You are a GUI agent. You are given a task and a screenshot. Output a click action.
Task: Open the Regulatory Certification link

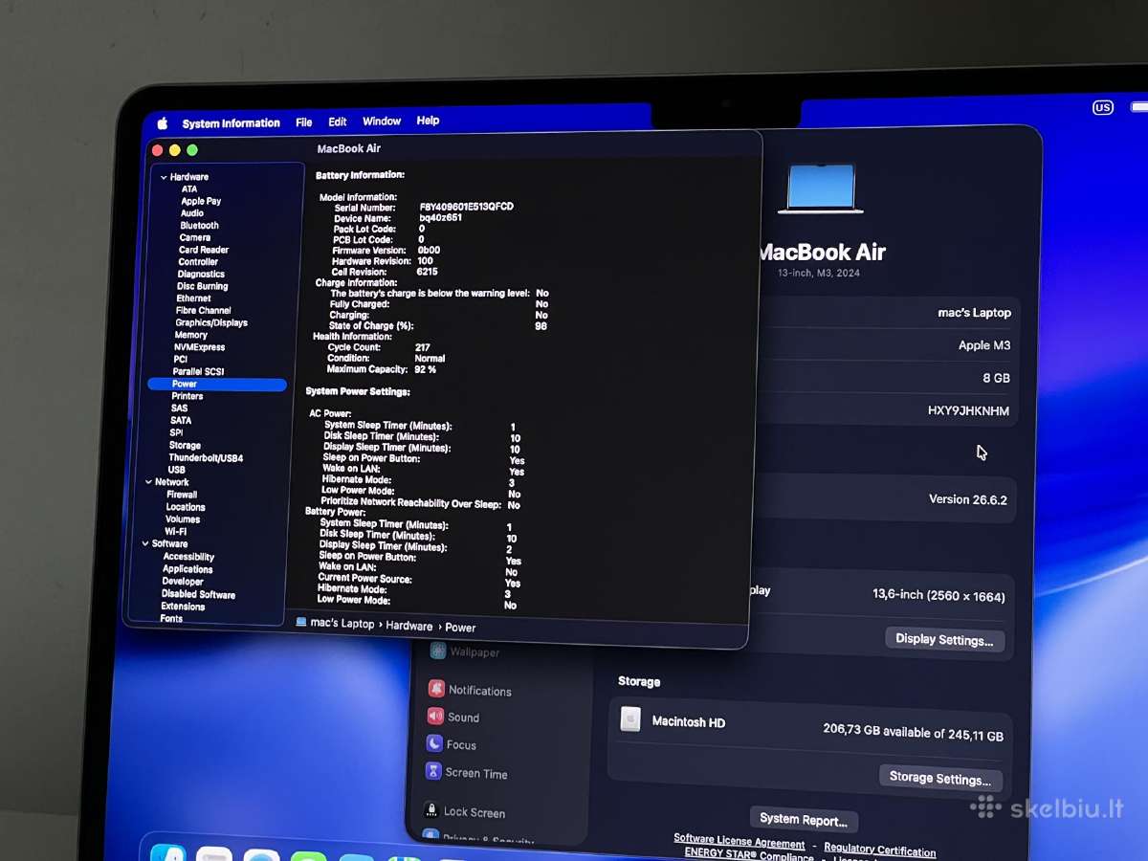click(x=880, y=850)
